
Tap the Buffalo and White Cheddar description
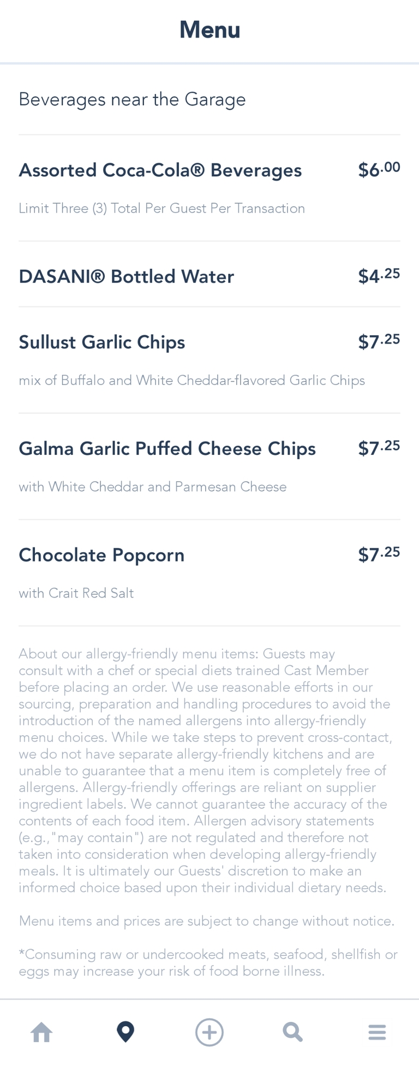pos(191,381)
